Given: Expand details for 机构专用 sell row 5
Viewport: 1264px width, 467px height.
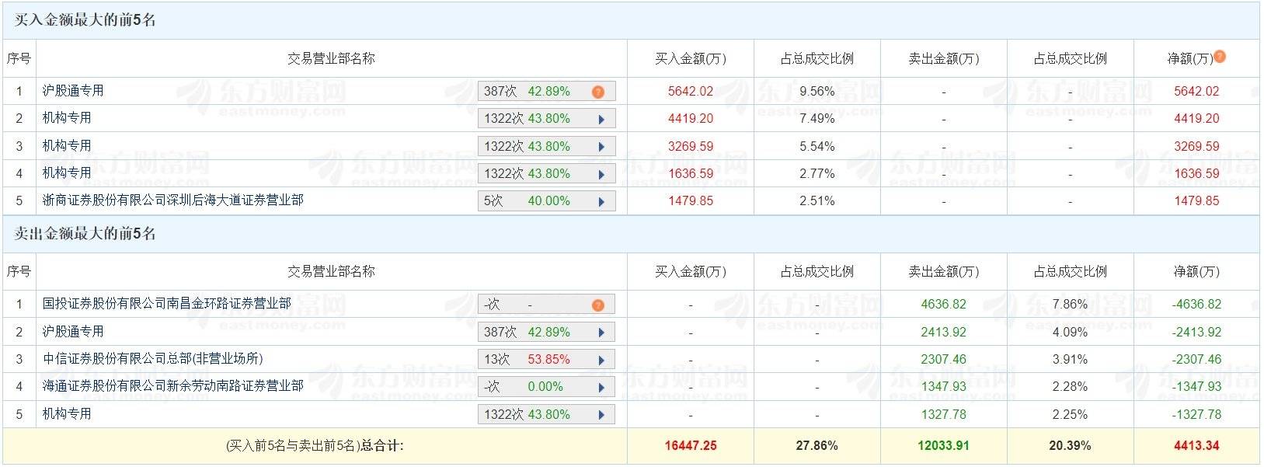Looking at the screenshot, I should [x=601, y=414].
